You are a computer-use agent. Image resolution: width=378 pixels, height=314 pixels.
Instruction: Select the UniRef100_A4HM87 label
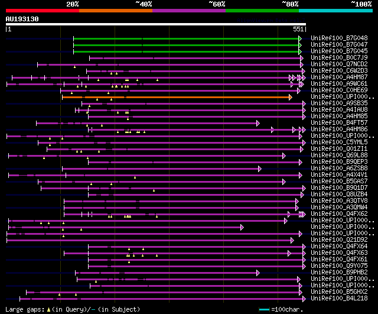[339, 77]
